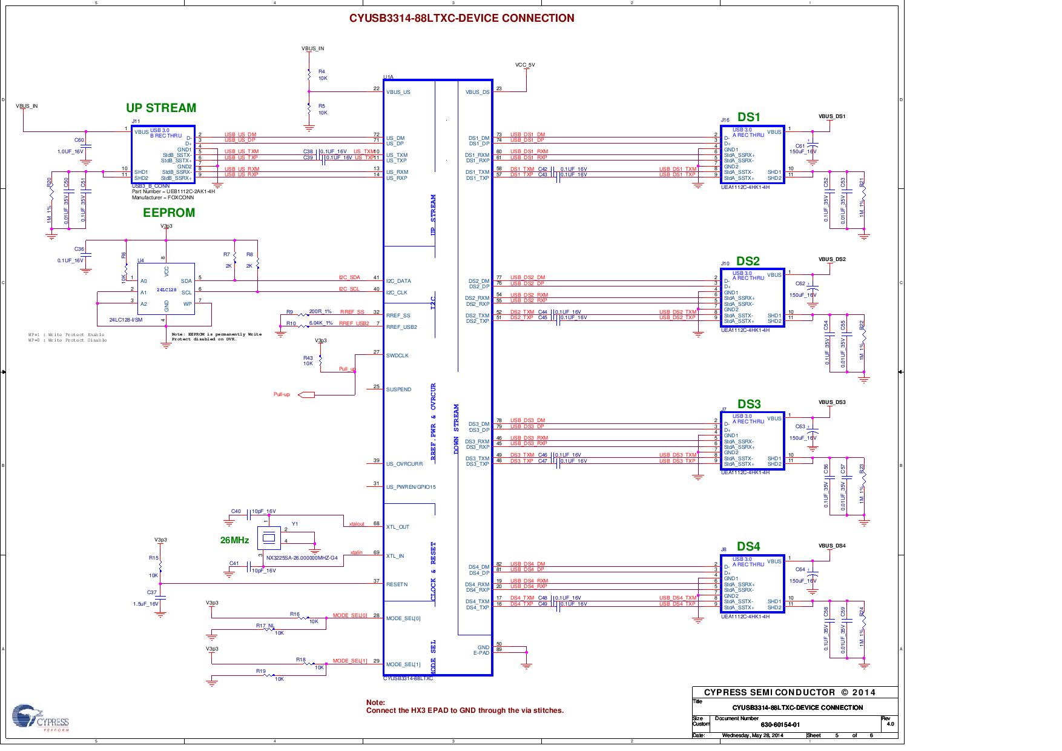Click the VBUS_DS4 net label

pos(832,545)
